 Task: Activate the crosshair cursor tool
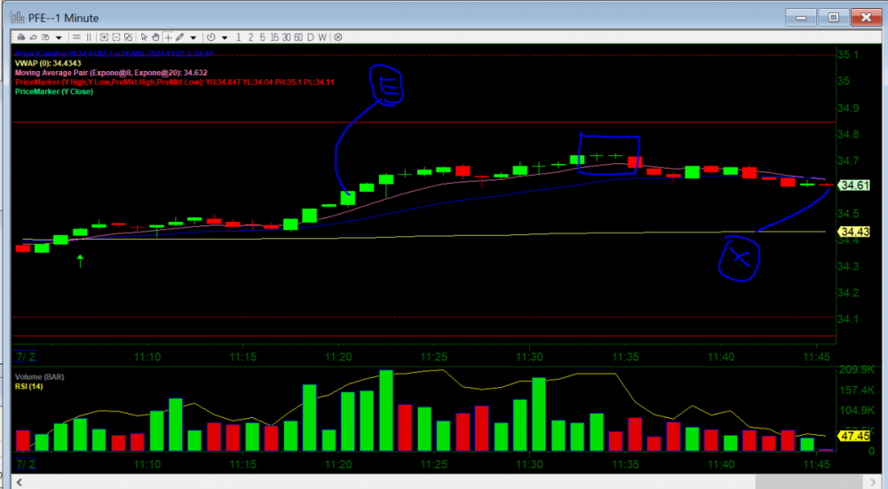[x=168, y=37]
